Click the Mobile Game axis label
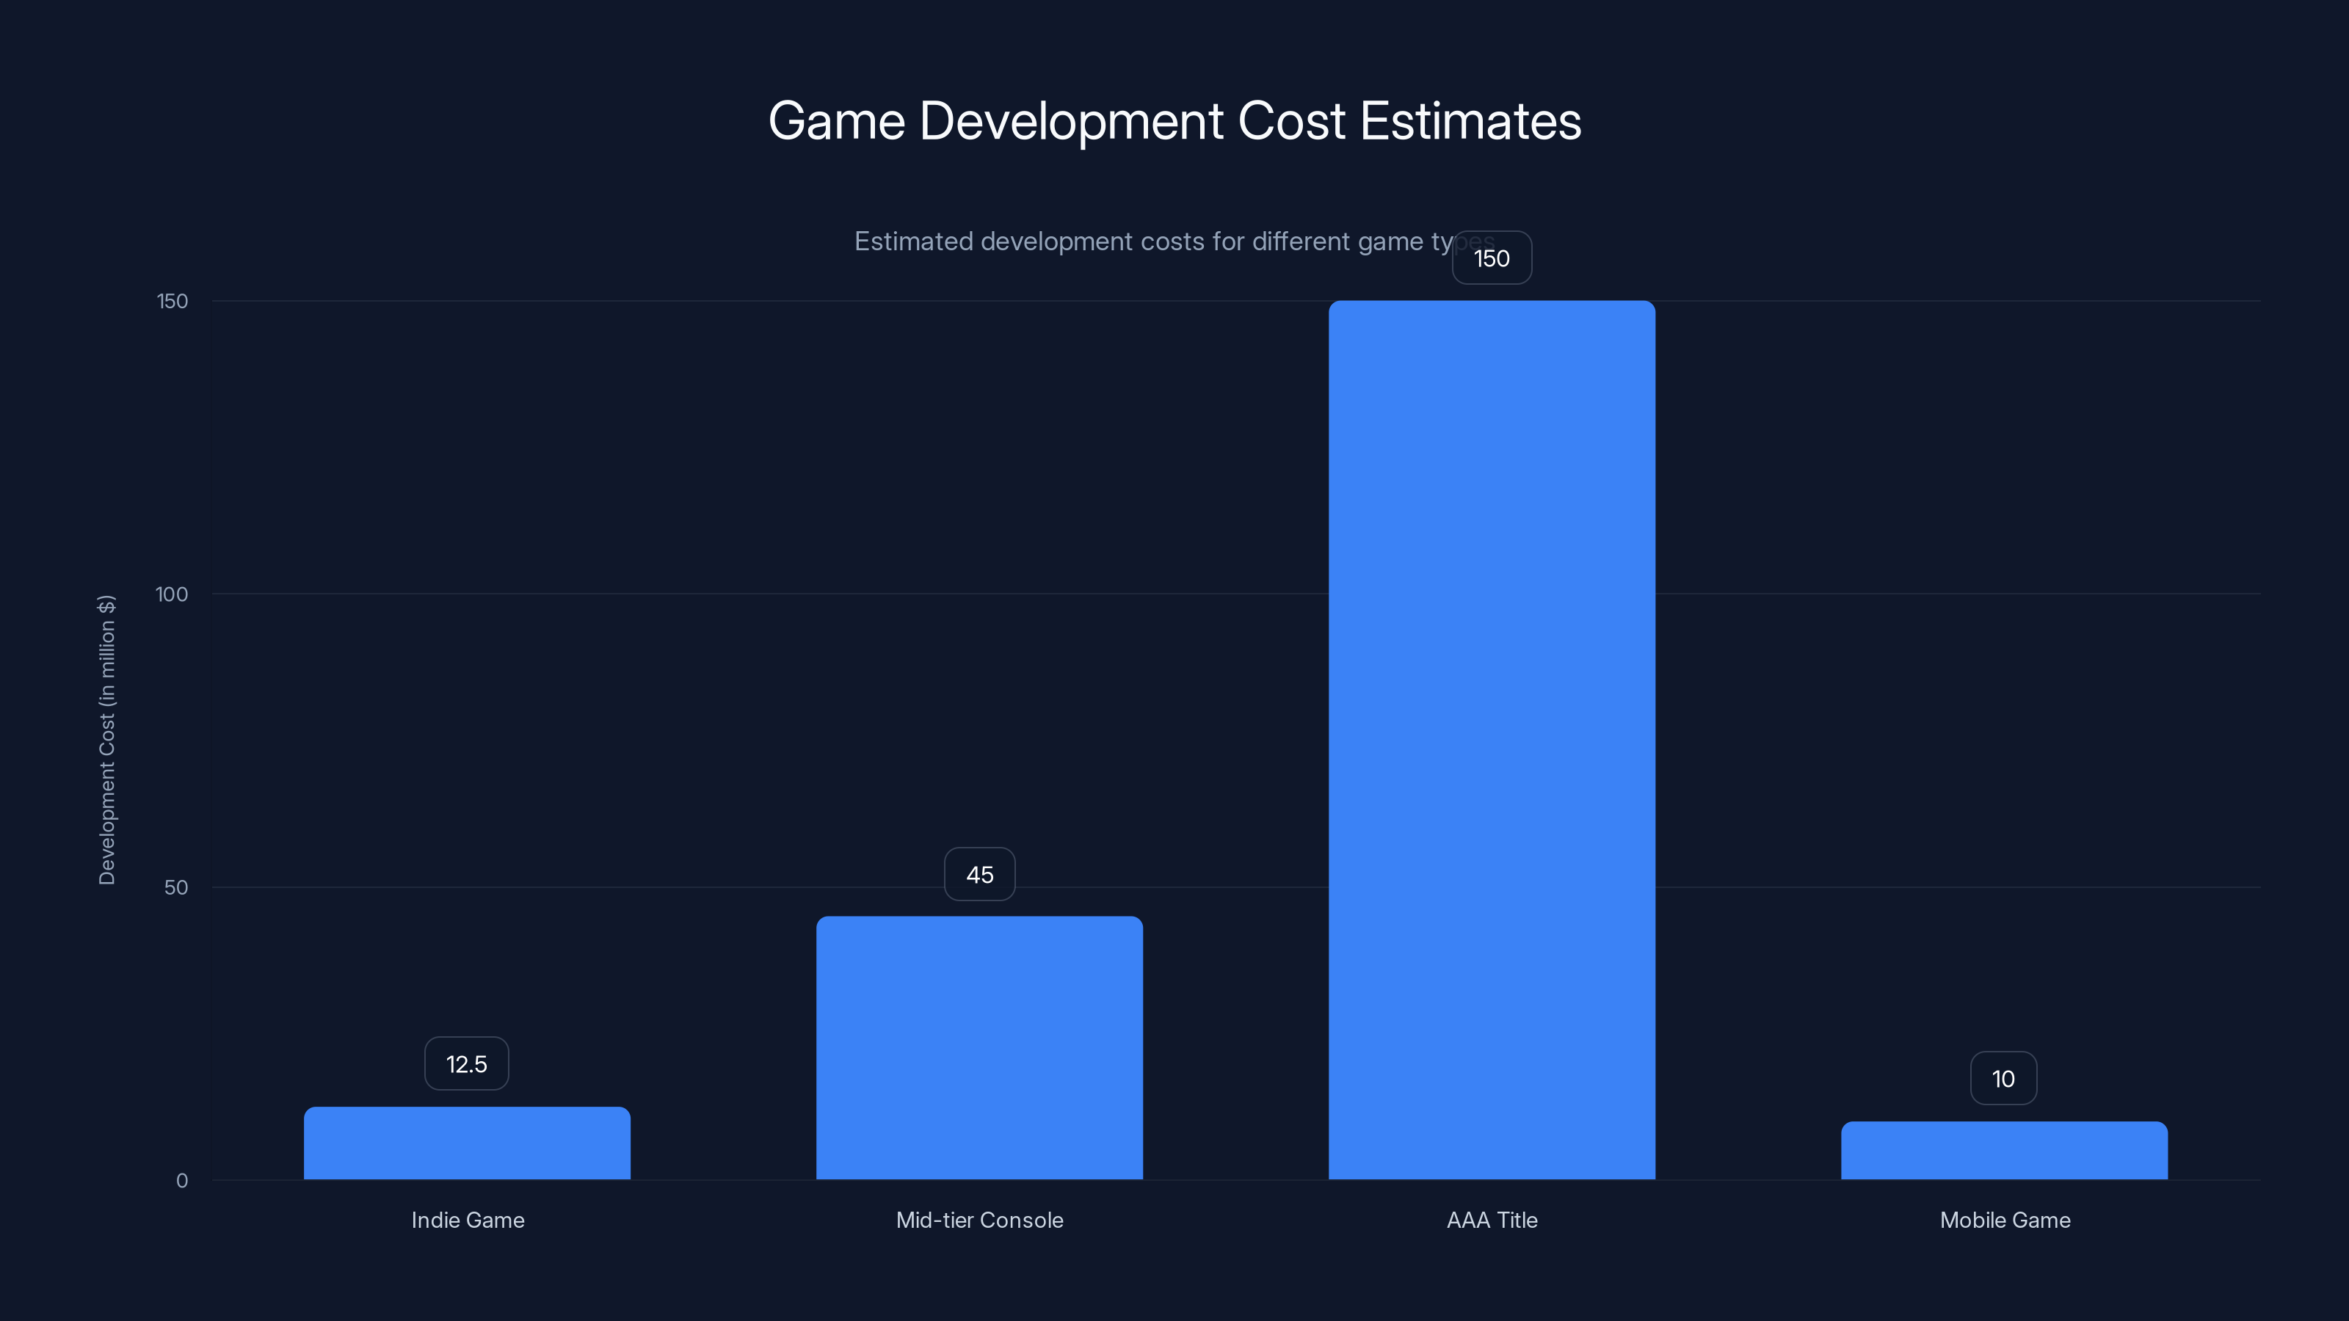This screenshot has height=1321, width=2349. point(2004,1220)
